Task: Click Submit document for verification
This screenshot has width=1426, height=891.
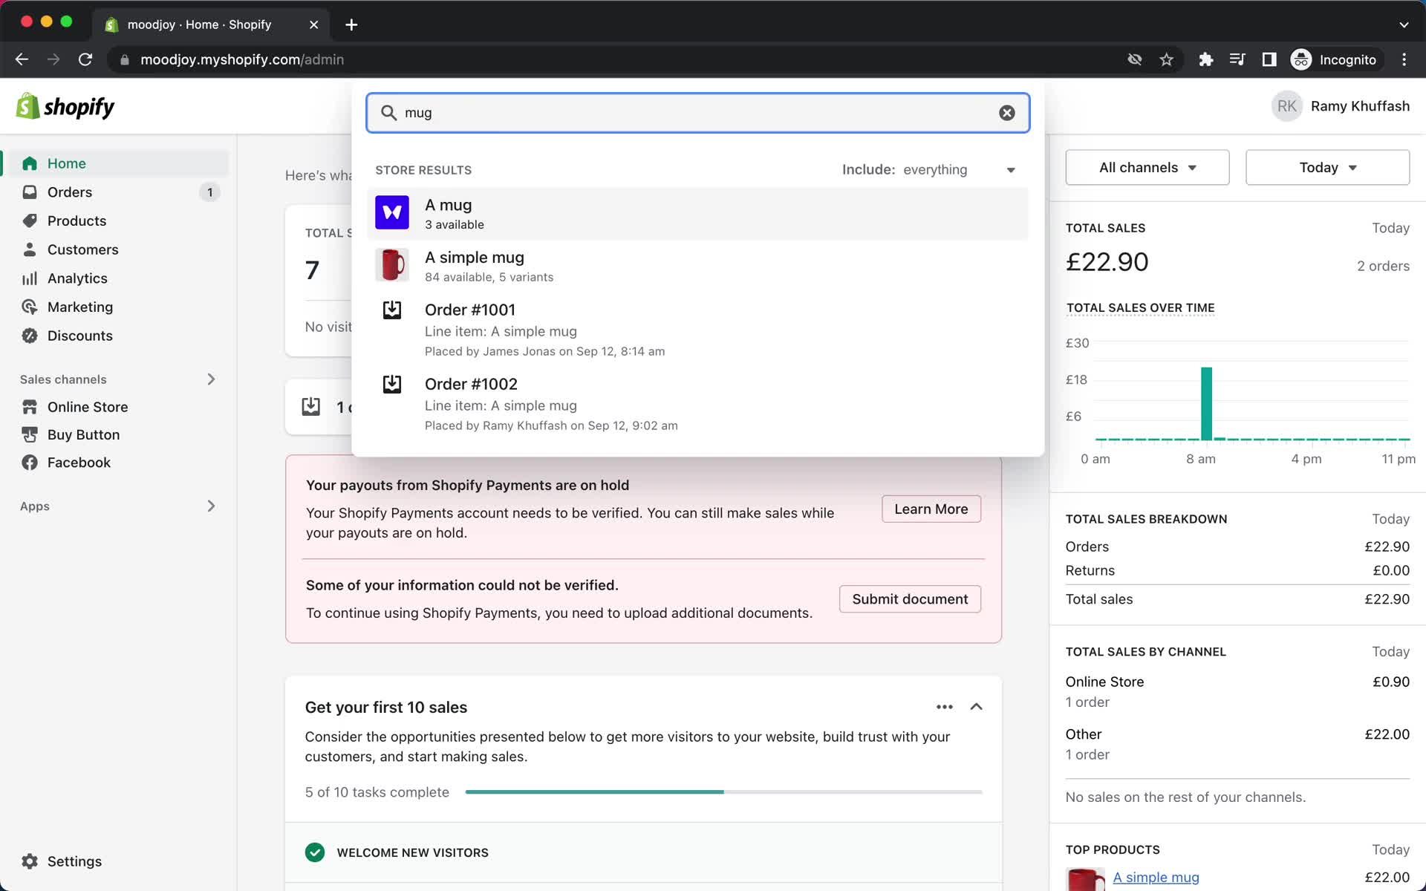Action: pyautogui.click(x=910, y=598)
